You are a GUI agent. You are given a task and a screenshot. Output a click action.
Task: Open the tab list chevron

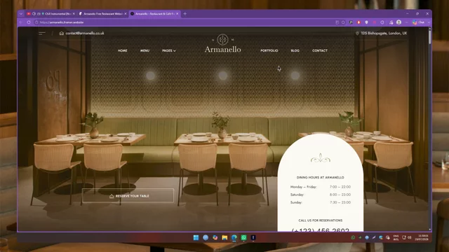[21, 14]
